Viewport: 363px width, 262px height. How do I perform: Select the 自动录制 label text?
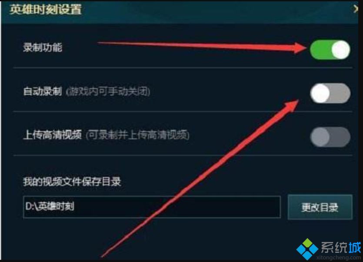tap(43, 91)
